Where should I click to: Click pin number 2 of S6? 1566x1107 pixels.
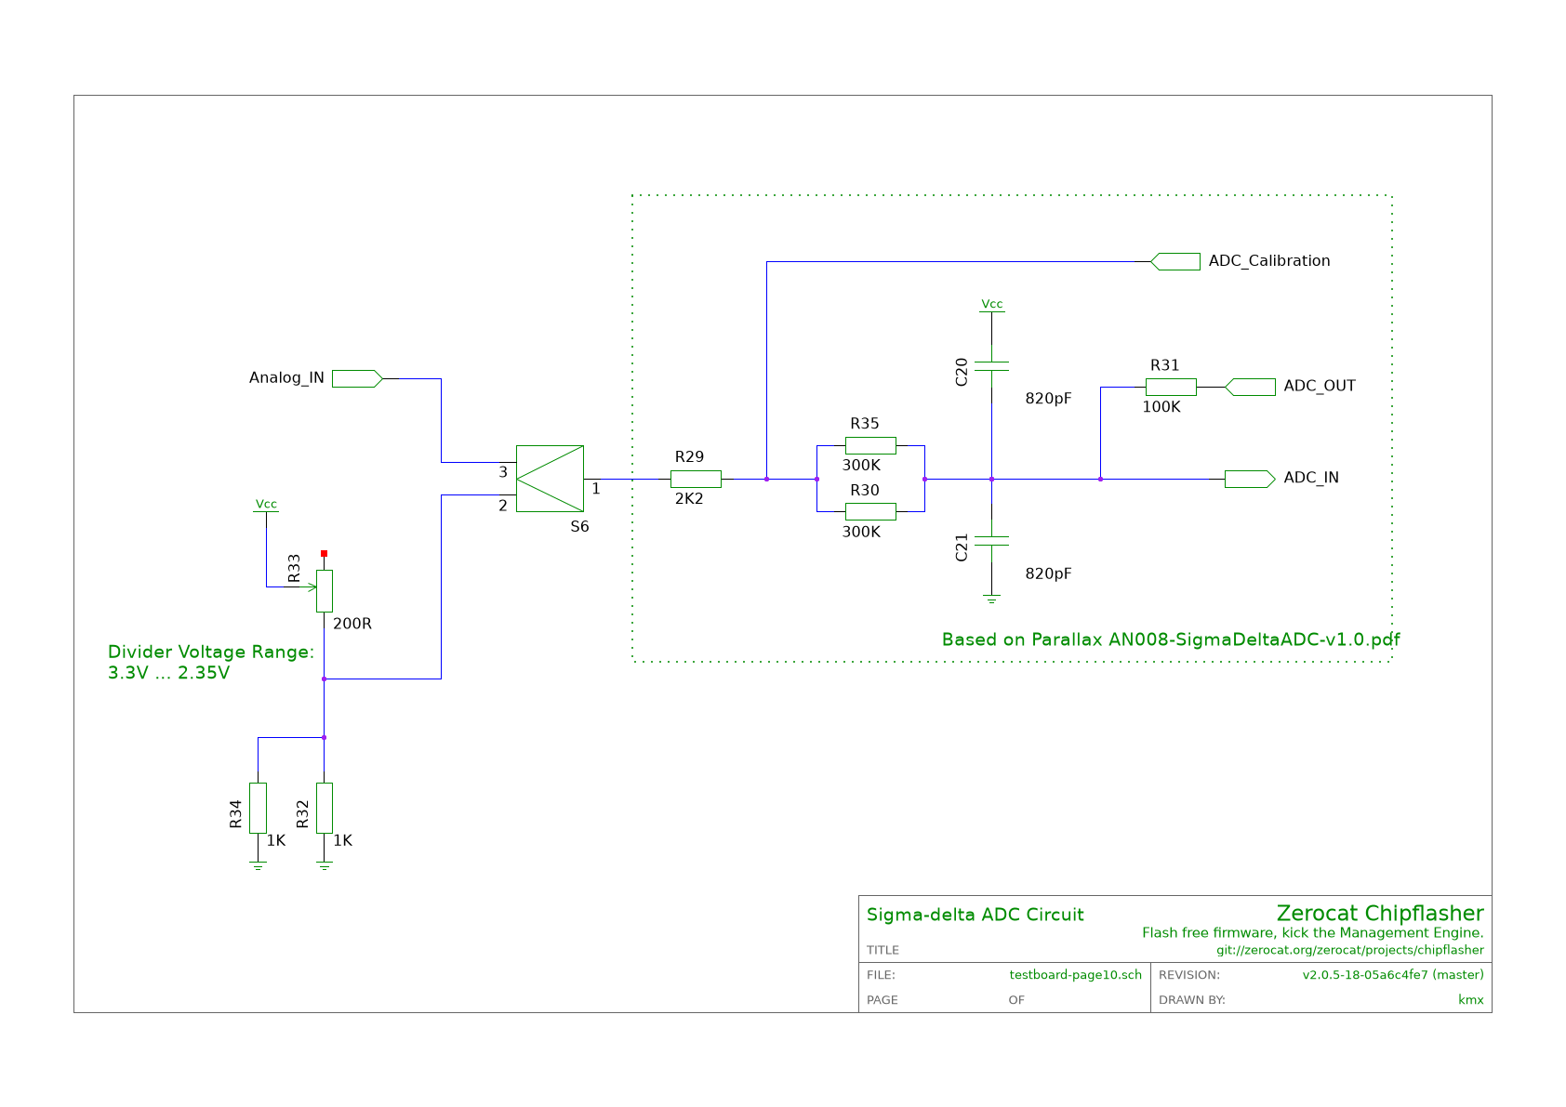[503, 506]
